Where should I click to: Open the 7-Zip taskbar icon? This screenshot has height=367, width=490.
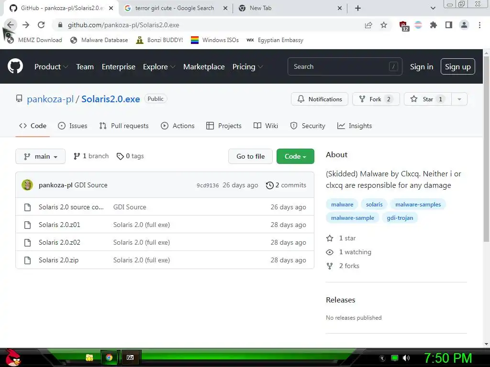pyautogui.click(x=130, y=357)
